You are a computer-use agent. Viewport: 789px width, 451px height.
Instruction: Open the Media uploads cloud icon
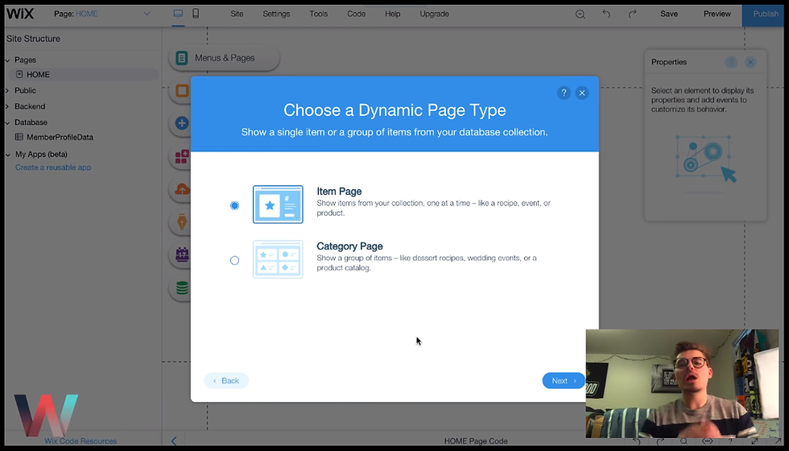pyautogui.click(x=182, y=189)
